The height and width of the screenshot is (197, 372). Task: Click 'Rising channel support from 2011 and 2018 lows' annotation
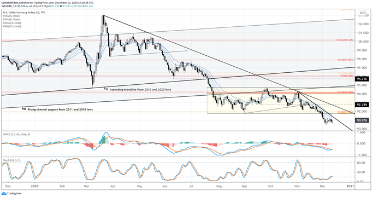60,109
